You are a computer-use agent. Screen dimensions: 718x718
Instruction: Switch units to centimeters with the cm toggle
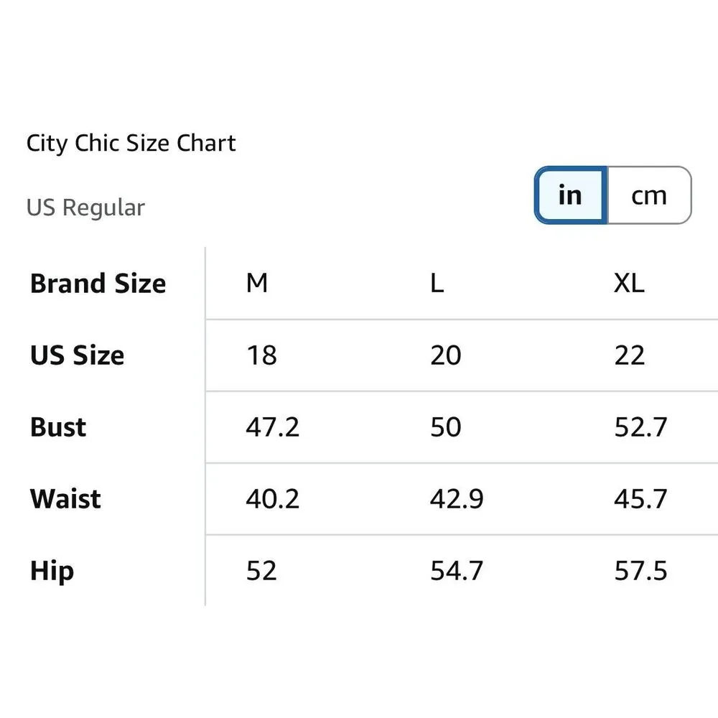(649, 195)
